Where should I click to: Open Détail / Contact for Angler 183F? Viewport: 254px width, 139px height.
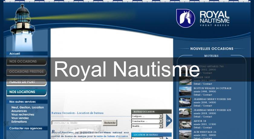click(x=203, y=84)
